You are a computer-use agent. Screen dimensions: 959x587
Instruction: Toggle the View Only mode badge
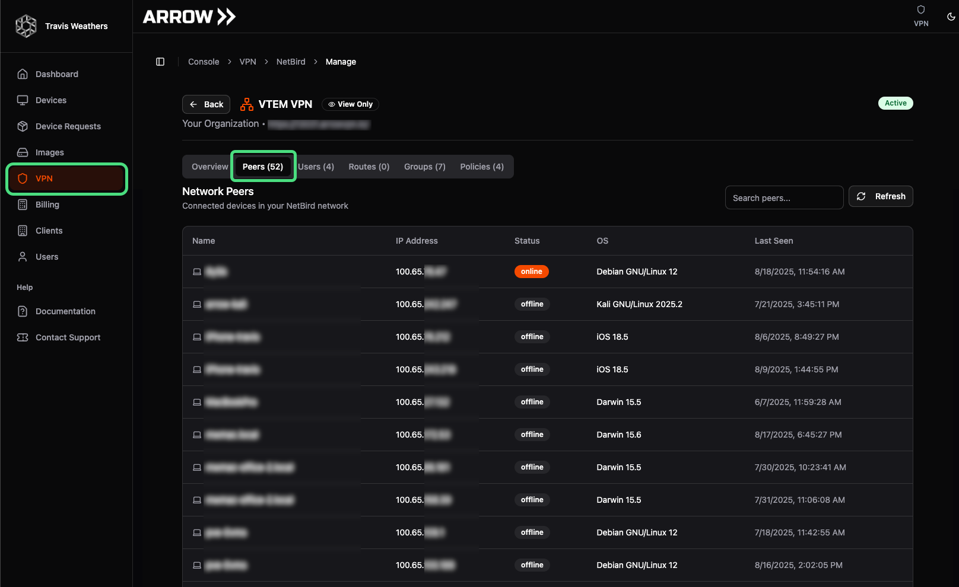(350, 104)
